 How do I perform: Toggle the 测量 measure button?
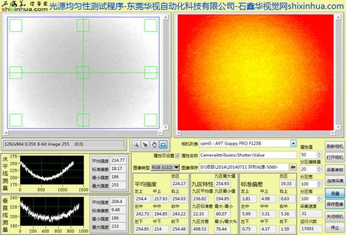(335, 193)
